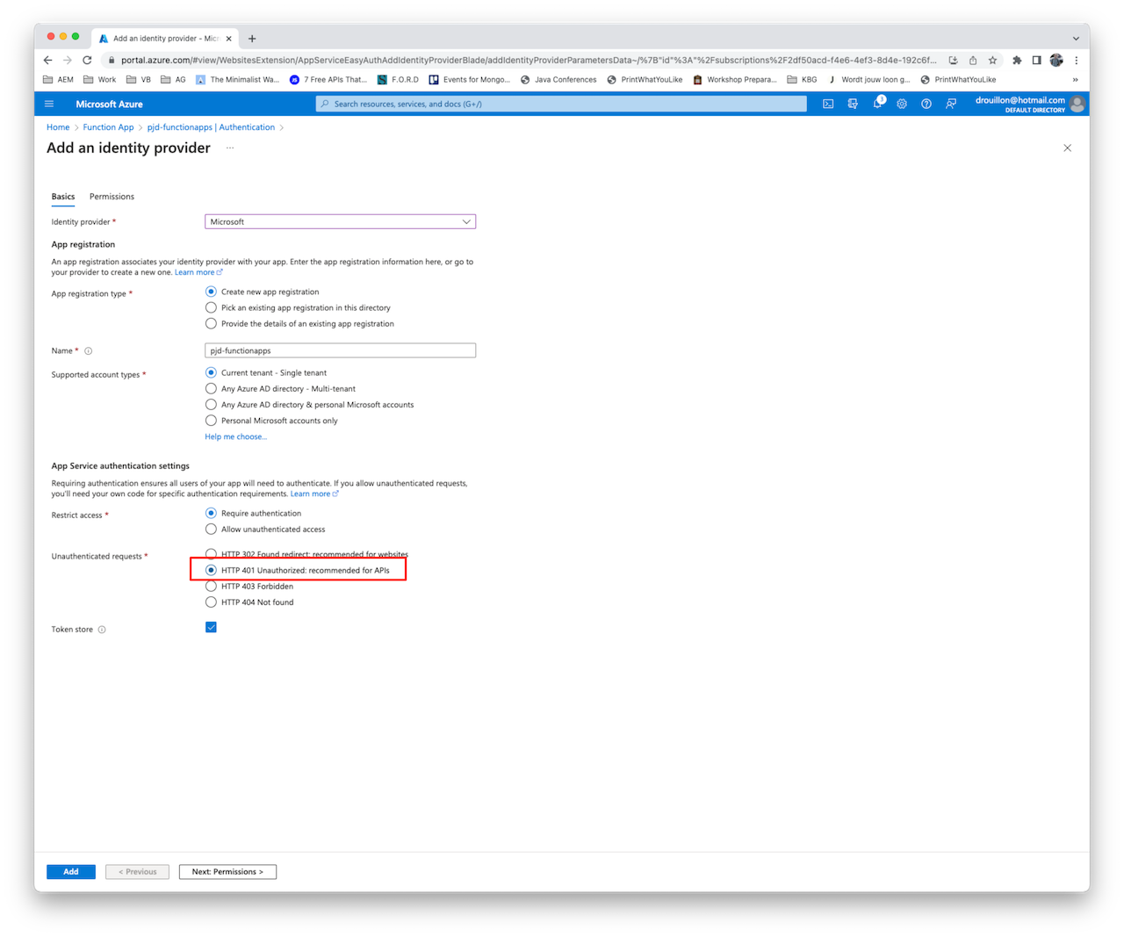Open the Directories and subscriptions filter icon
1124x937 pixels.
853,104
